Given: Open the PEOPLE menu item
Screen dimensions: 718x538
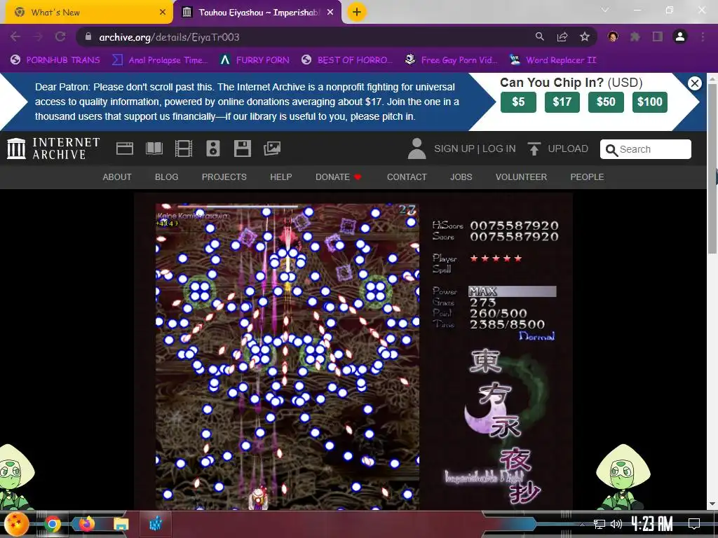Looking at the screenshot, I should (587, 177).
